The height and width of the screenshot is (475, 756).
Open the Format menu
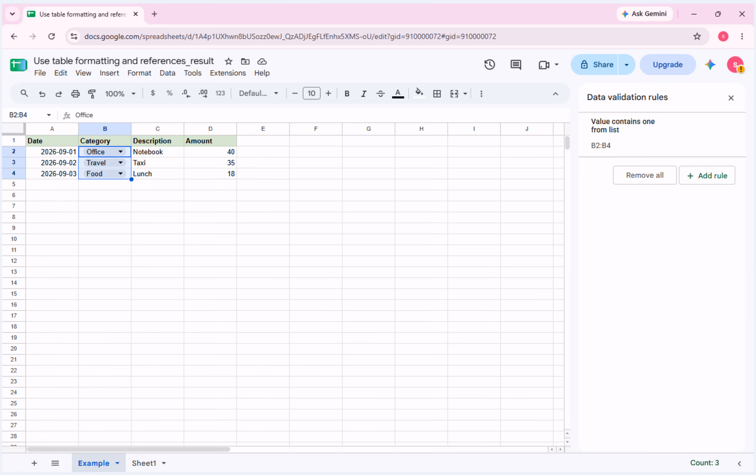(x=139, y=73)
